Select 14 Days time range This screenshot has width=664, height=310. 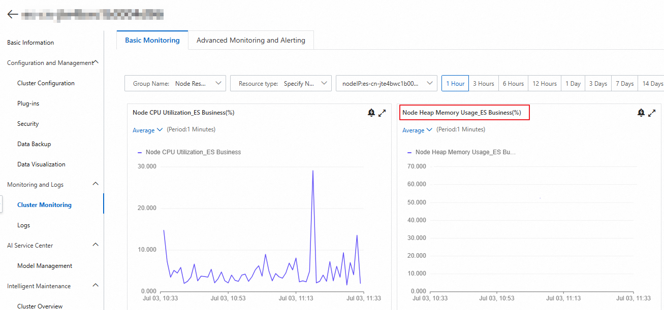pyautogui.click(x=652, y=84)
